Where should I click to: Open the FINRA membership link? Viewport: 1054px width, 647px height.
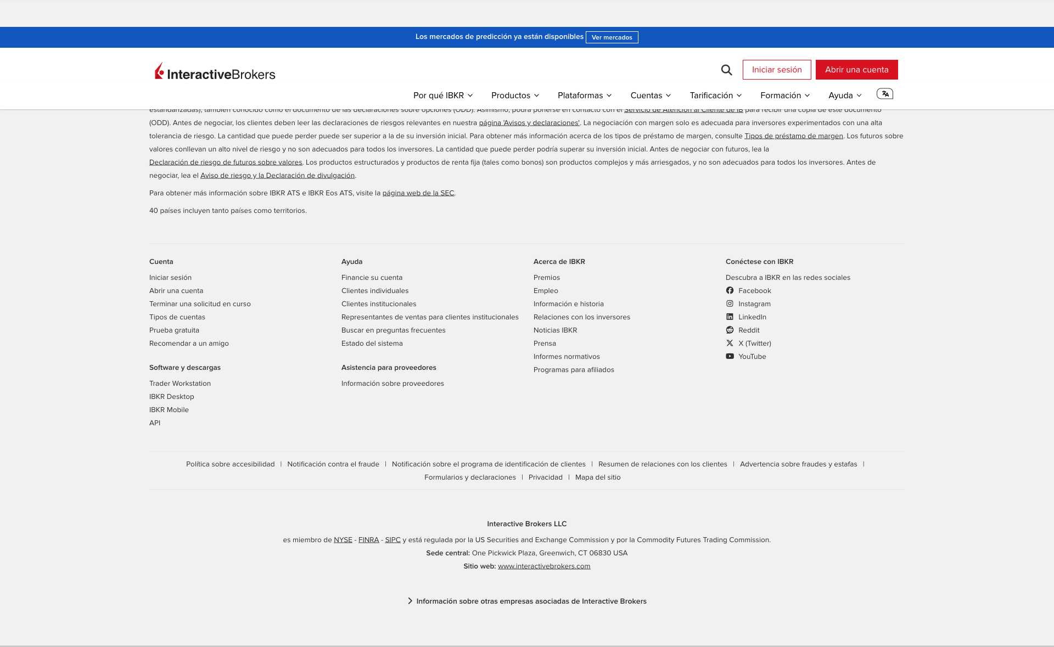pyautogui.click(x=368, y=540)
